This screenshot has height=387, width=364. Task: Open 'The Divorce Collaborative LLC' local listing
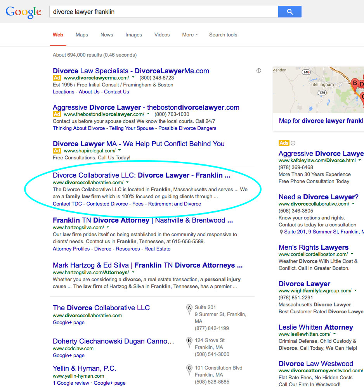click(x=101, y=308)
